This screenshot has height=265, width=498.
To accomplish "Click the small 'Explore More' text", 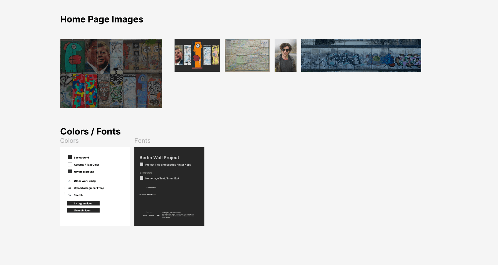I will 152,187.
